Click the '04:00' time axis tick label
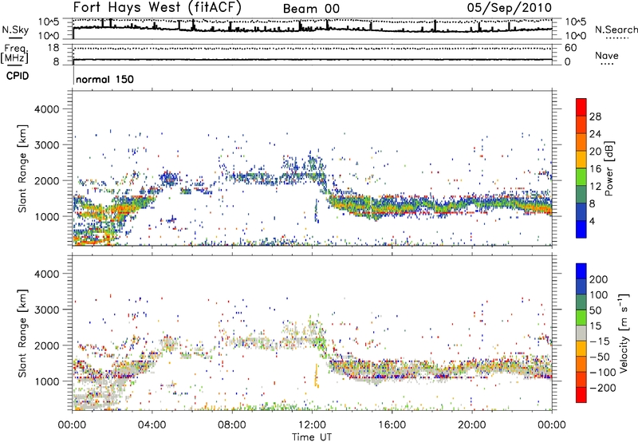 click(152, 424)
